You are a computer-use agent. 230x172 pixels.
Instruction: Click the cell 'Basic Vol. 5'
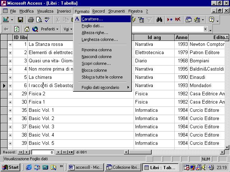(80, 143)
